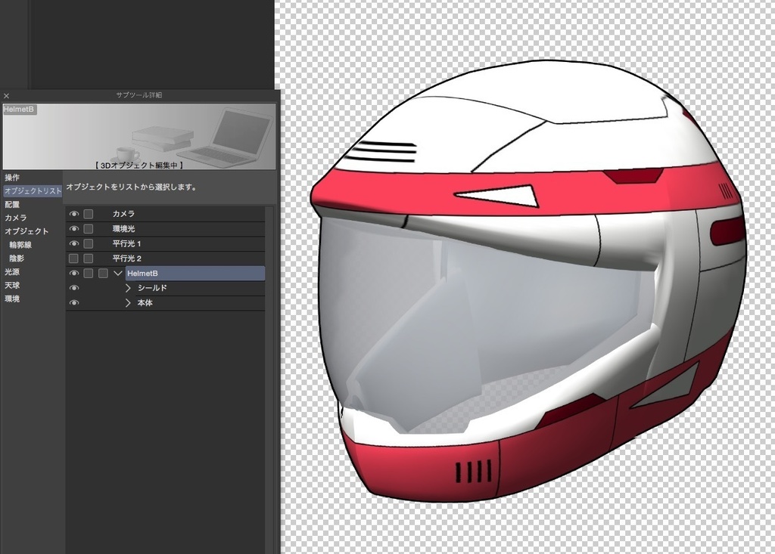The height and width of the screenshot is (554, 775).
Task: Check the lock box for カメラ
Action: pos(88,214)
